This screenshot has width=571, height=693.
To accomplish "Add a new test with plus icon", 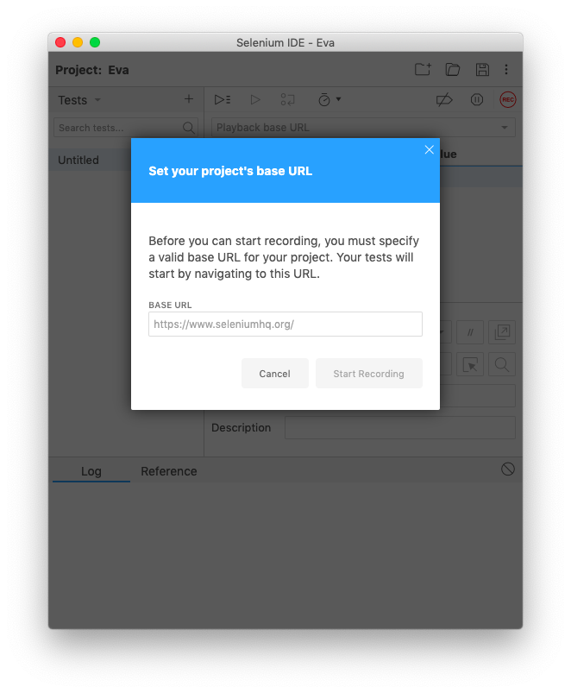I will [189, 99].
